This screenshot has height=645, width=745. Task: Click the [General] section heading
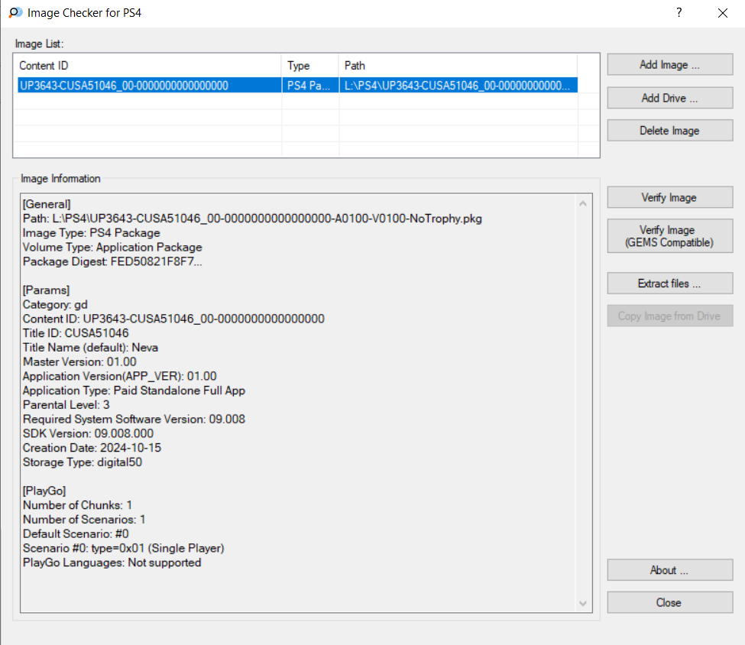[47, 204]
